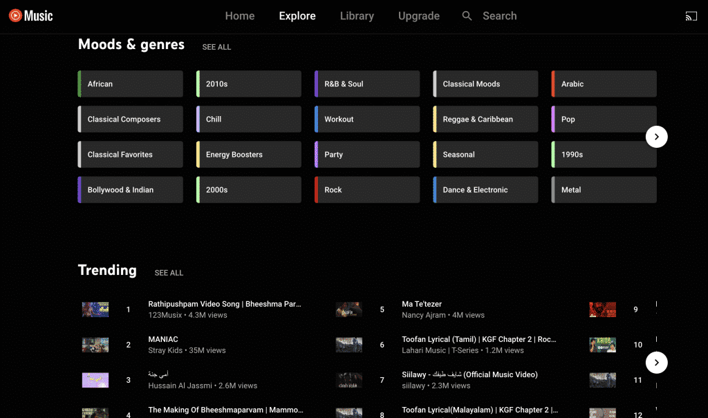
Task: Open the Home tab
Action: coord(240,16)
